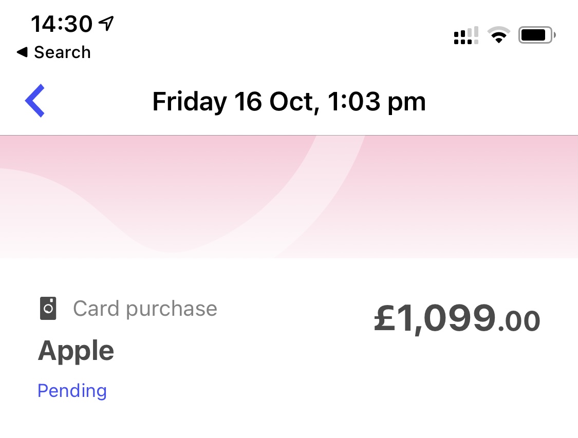Return to the Search app
The image size is (578, 438).
point(53,52)
